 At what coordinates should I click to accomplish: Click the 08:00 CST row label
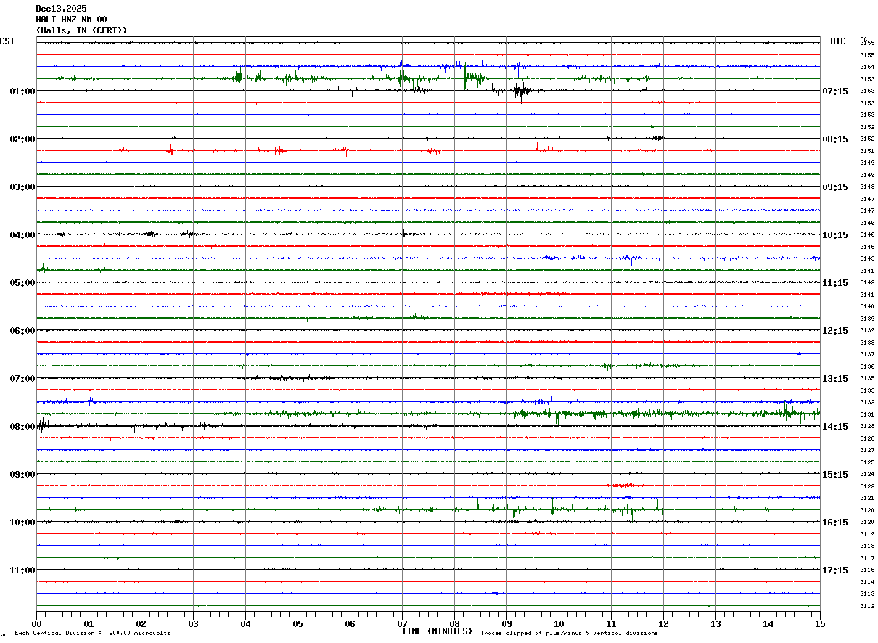point(22,427)
